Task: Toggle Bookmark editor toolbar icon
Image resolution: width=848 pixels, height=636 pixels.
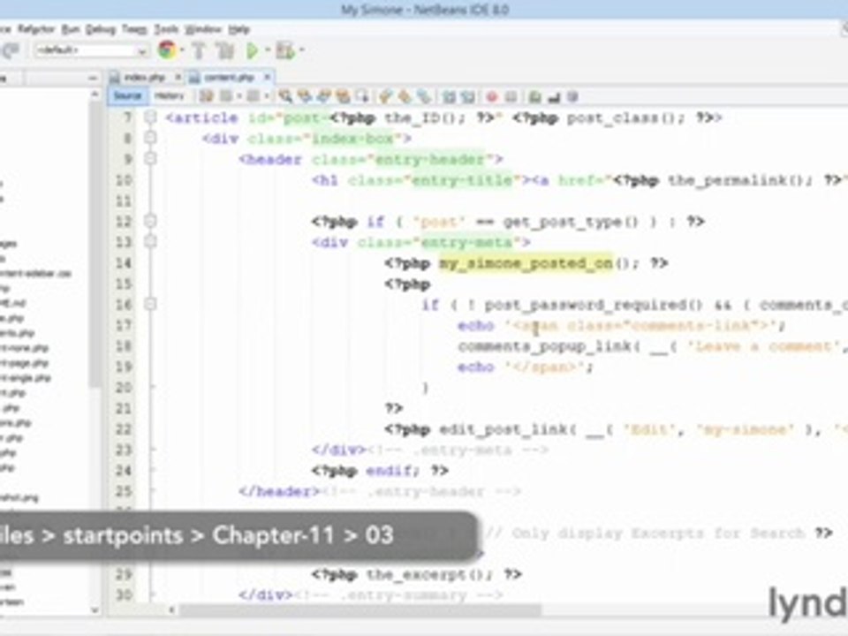Action: tap(424, 97)
